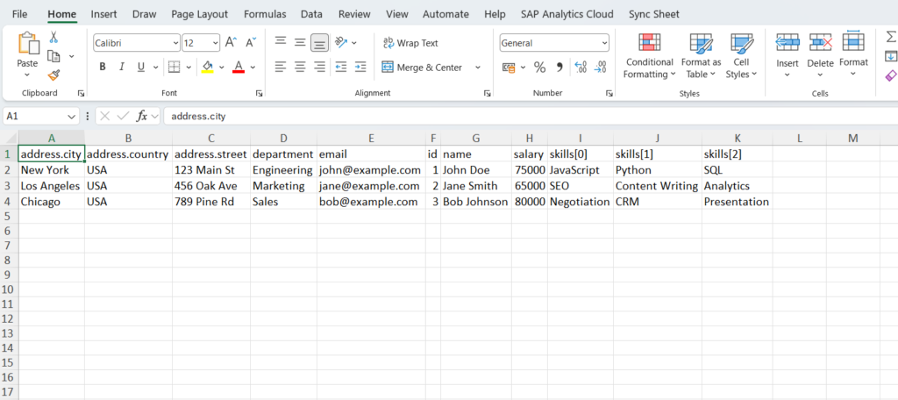This screenshot has height=400, width=898.
Task: Apply comma style format
Action: pos(559,68)
